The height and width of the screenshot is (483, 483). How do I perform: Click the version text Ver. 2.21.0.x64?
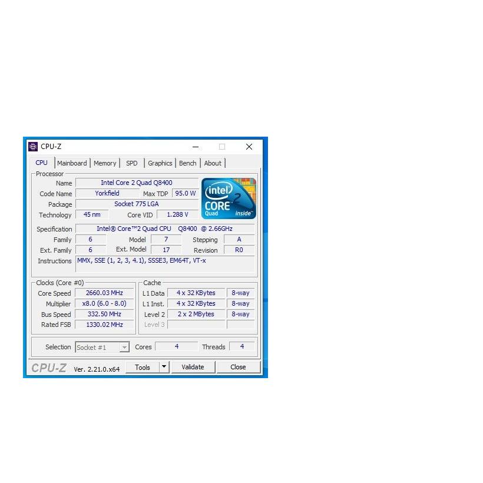pyautogui.click(x=97, y=369)
